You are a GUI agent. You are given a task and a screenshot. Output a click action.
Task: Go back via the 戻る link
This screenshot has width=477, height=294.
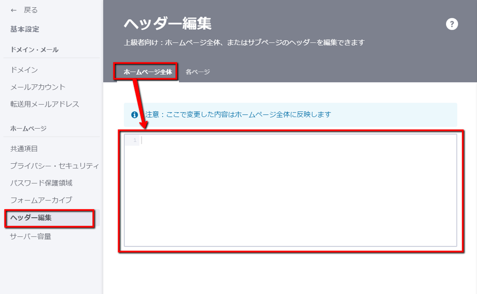click(x=30, y=10)
